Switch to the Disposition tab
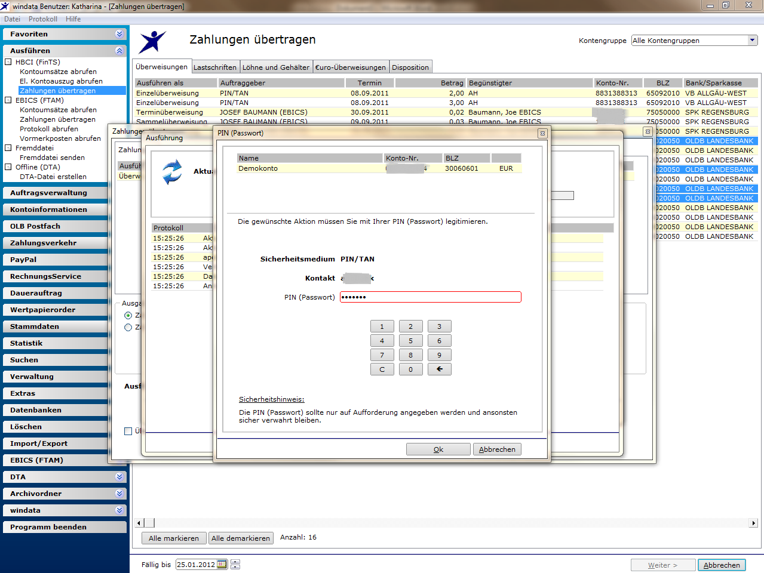 tap(410, 67)
